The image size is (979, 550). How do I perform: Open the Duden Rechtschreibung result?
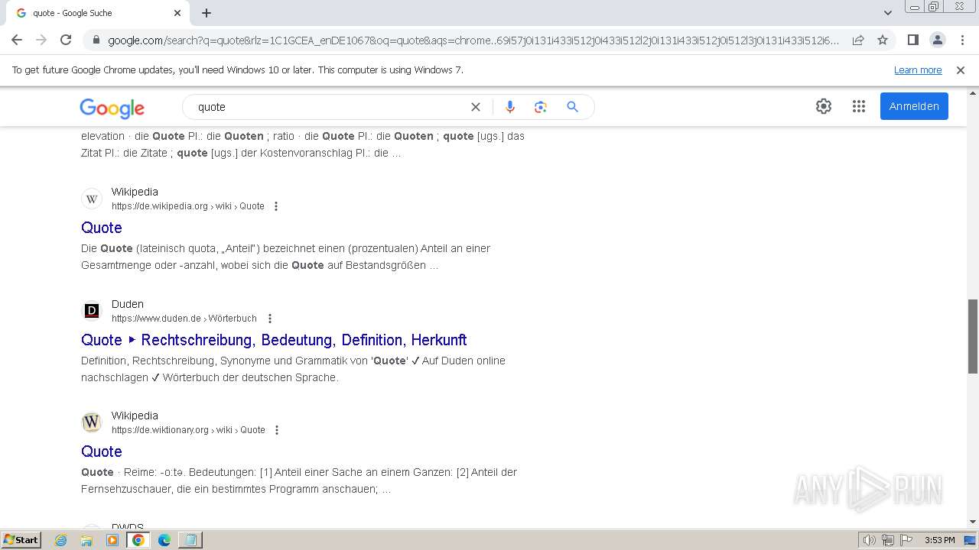[x=274, y=340]
